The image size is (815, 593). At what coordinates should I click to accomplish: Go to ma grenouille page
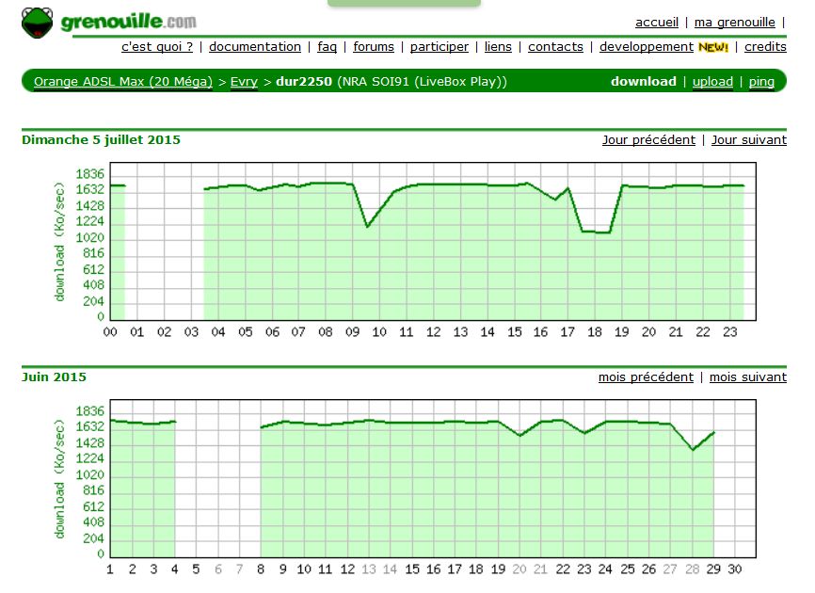(x=734, y=23)
